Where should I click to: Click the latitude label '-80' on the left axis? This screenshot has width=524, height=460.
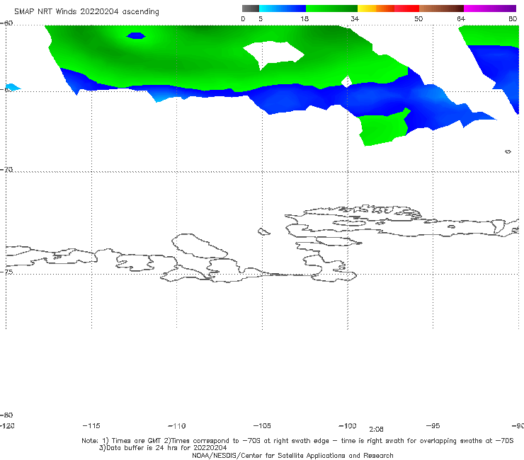[6, 415]
